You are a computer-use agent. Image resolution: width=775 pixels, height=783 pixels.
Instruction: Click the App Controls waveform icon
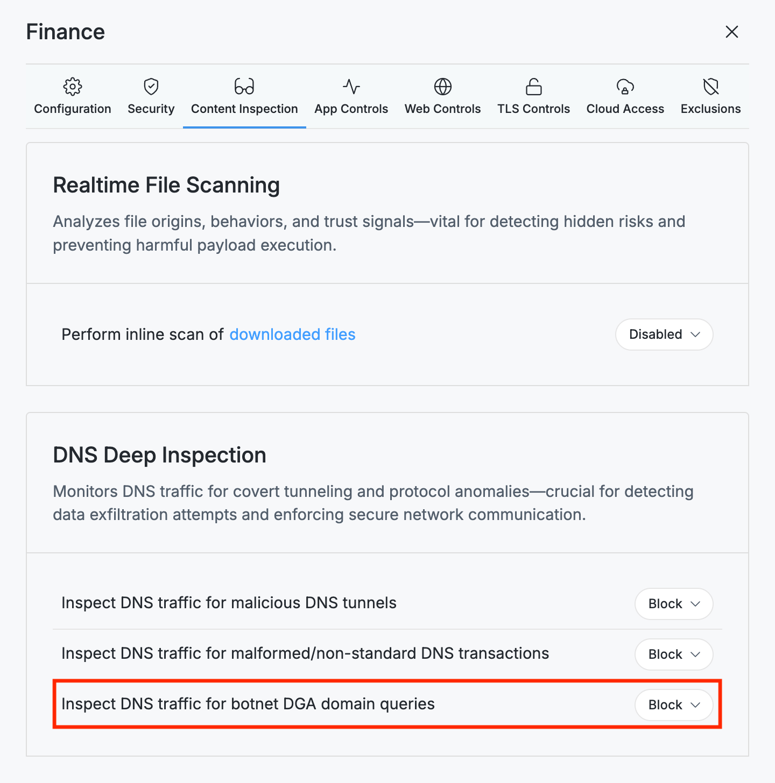[x=351, y=86]
